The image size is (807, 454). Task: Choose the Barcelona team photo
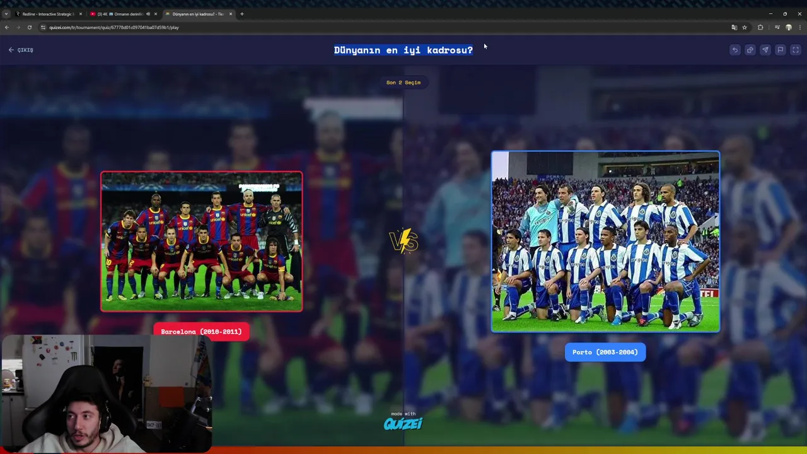[202, 242]
